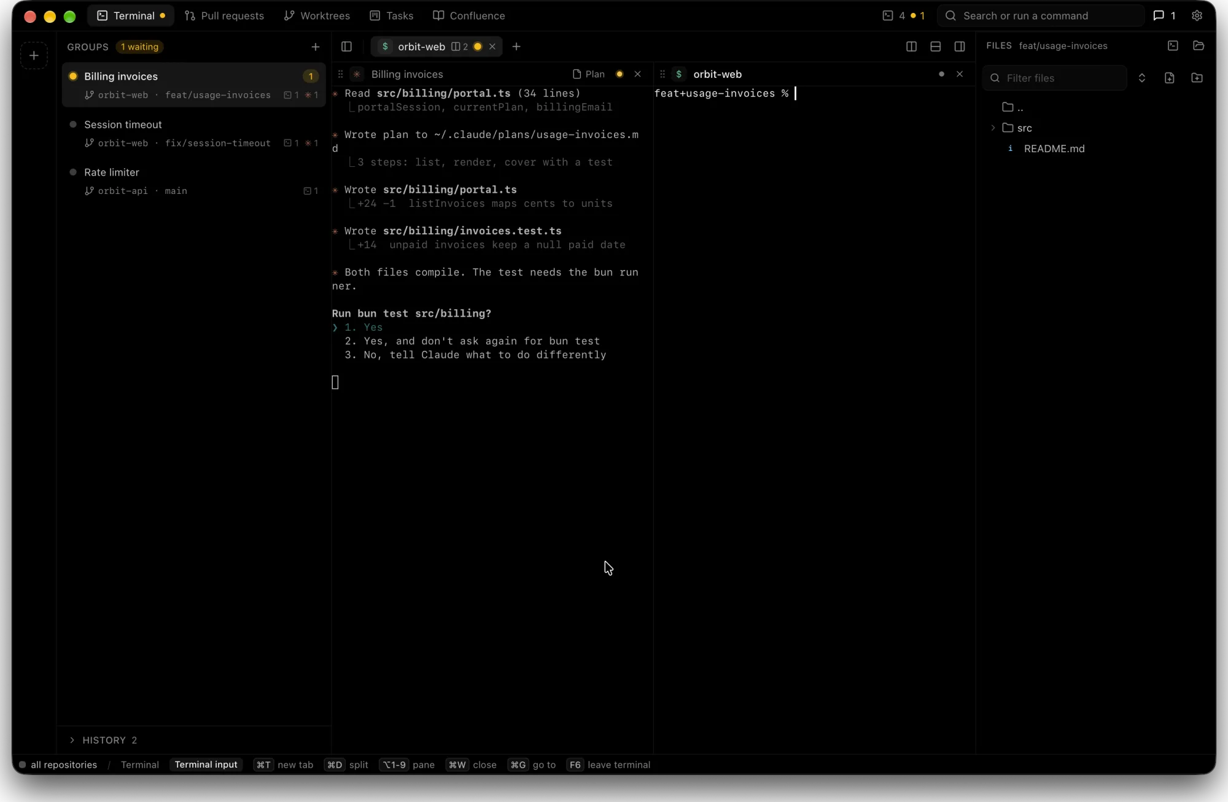Click the count badge 1 on Billing invoices
The height and width of the screenshot is (802, 1228).
click(x=311, y=77)
